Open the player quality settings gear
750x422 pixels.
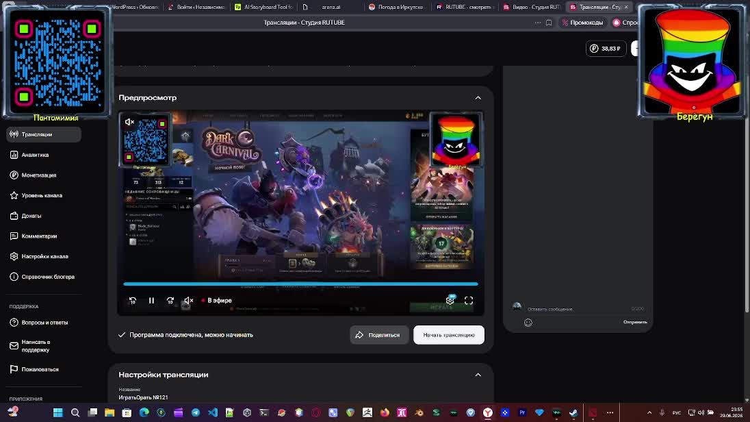450,300
